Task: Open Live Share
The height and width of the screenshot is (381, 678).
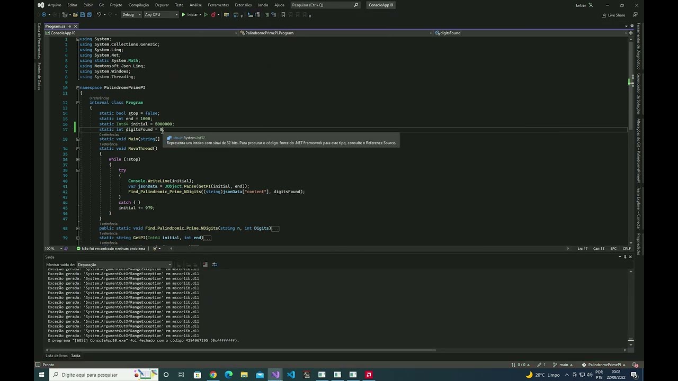Action: [x=613, y=15]
